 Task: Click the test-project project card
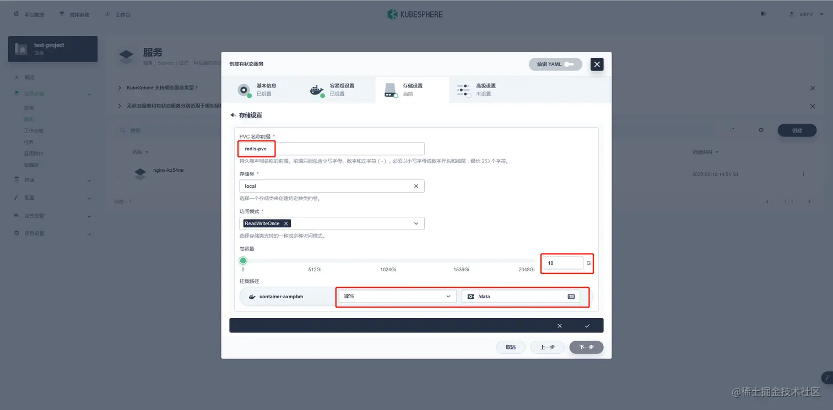pyautogui.click(x=53, y=49)
